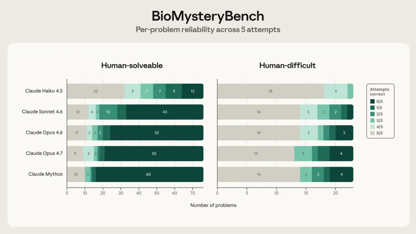This screenshot has height=234, width=416.
Task: Click the 5/5 legend color swatch
Action: (372, 133)
